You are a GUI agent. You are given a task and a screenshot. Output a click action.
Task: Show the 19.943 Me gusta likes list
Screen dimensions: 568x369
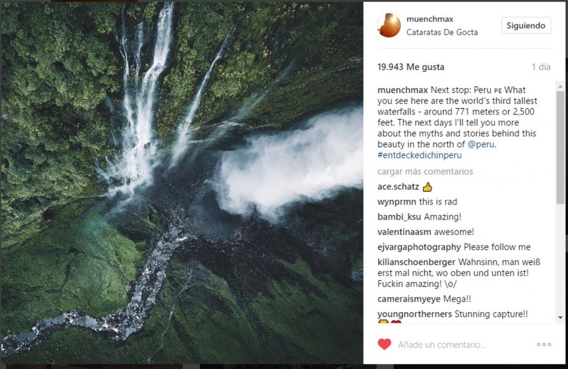click(x=411, y=67)
